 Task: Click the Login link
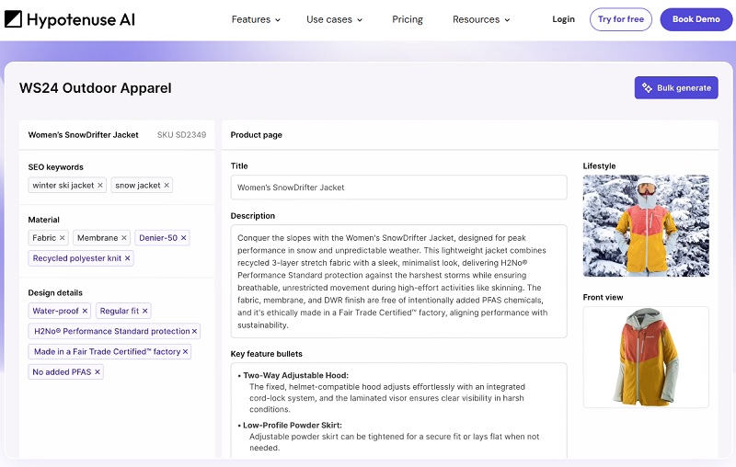(x=563, y=19)
